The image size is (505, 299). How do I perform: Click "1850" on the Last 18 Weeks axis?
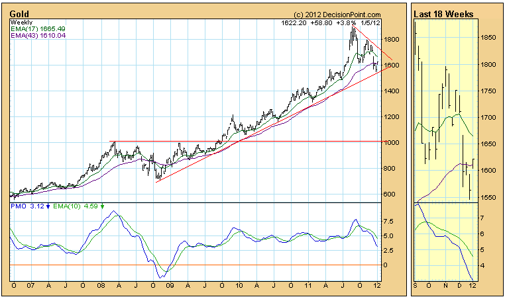tap(488, 38)
